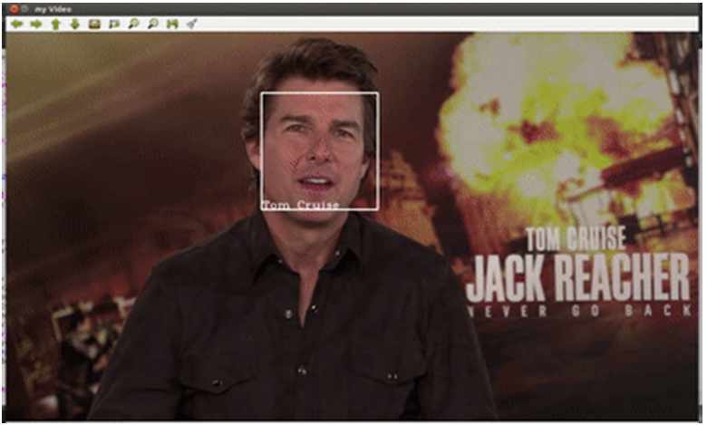
Task: Open the display properties window with the brush icon
Action: tap(191, 24)
